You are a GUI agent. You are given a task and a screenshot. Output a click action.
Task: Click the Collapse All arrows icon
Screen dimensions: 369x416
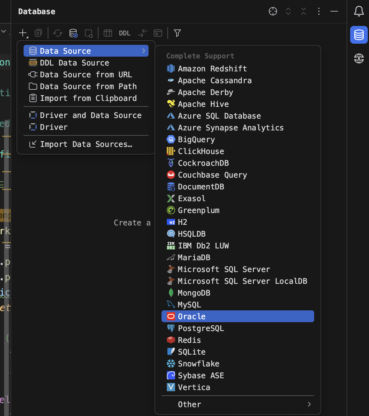(x=304, y=11)
